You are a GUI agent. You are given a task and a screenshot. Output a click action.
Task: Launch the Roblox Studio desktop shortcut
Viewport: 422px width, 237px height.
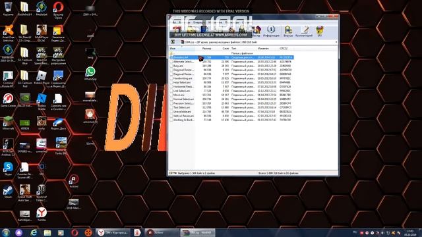42,102
